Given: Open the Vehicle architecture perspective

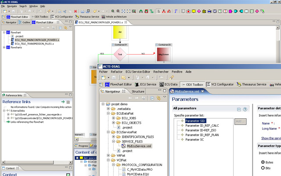Looking at the screenshot, I should [x=114, y=17].
